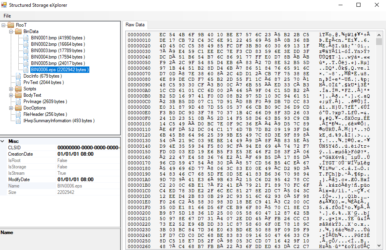Collapse the RooT tree node
386x250 pixels.
coord(4,25)
